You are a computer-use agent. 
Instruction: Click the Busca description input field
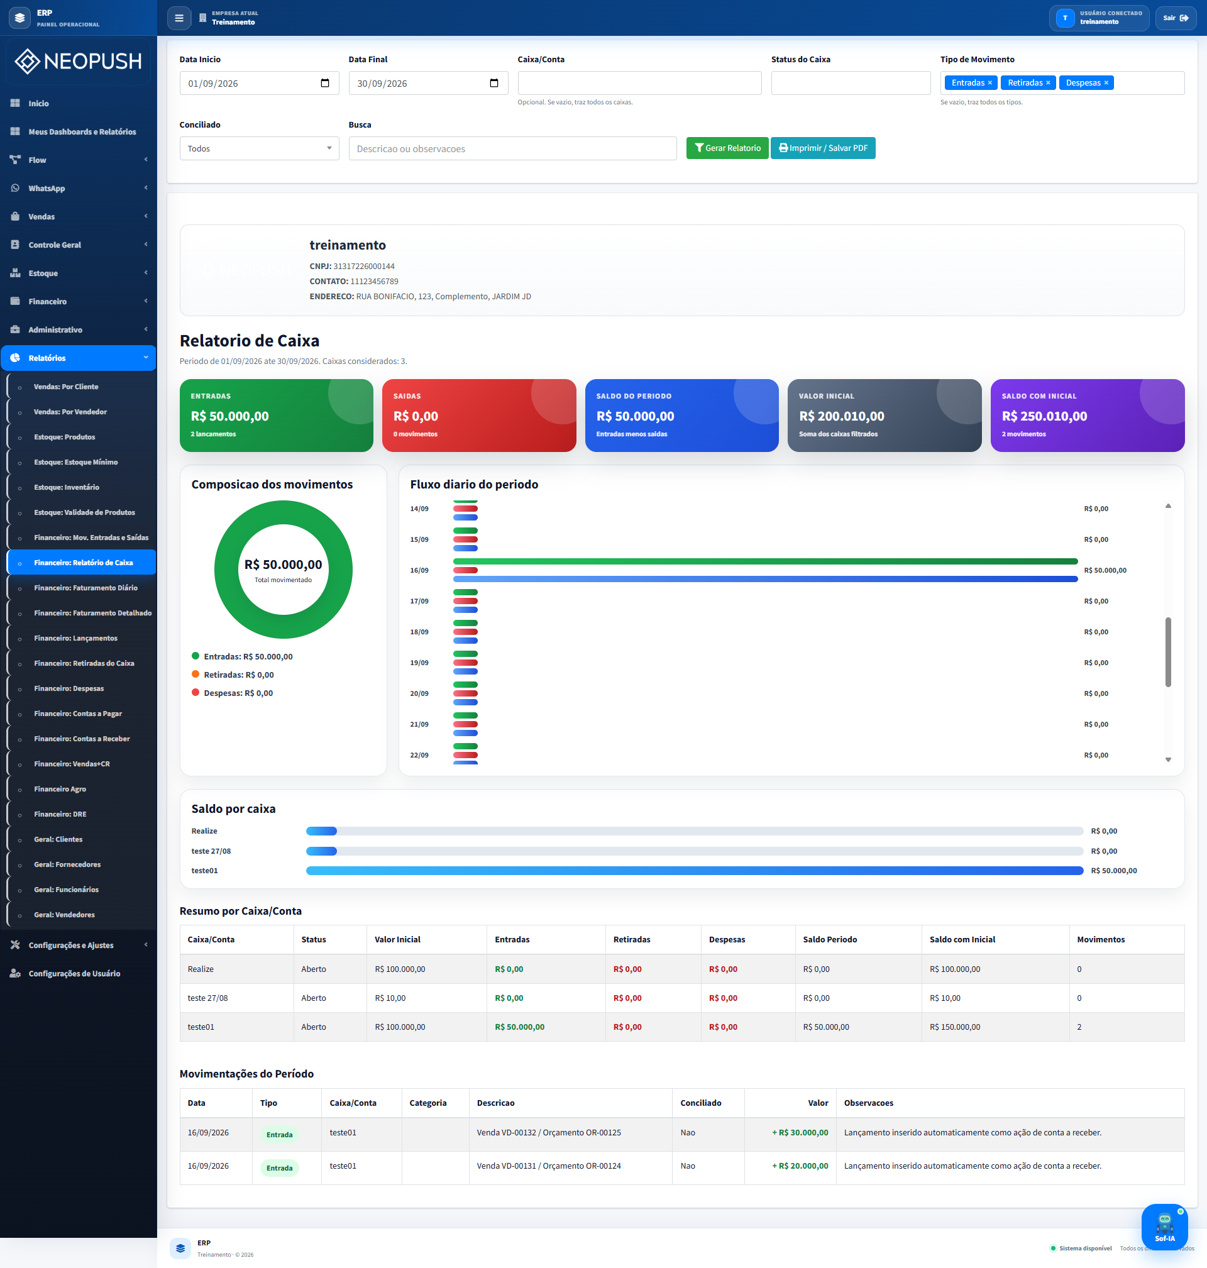(512, 148)
